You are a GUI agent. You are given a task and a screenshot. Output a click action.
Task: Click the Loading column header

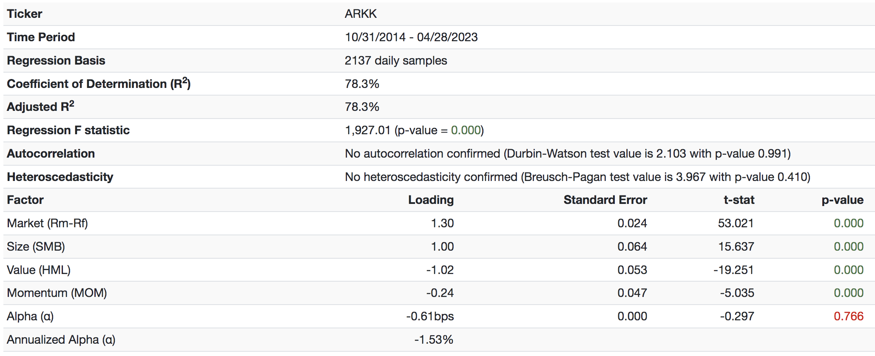point(431,200)
